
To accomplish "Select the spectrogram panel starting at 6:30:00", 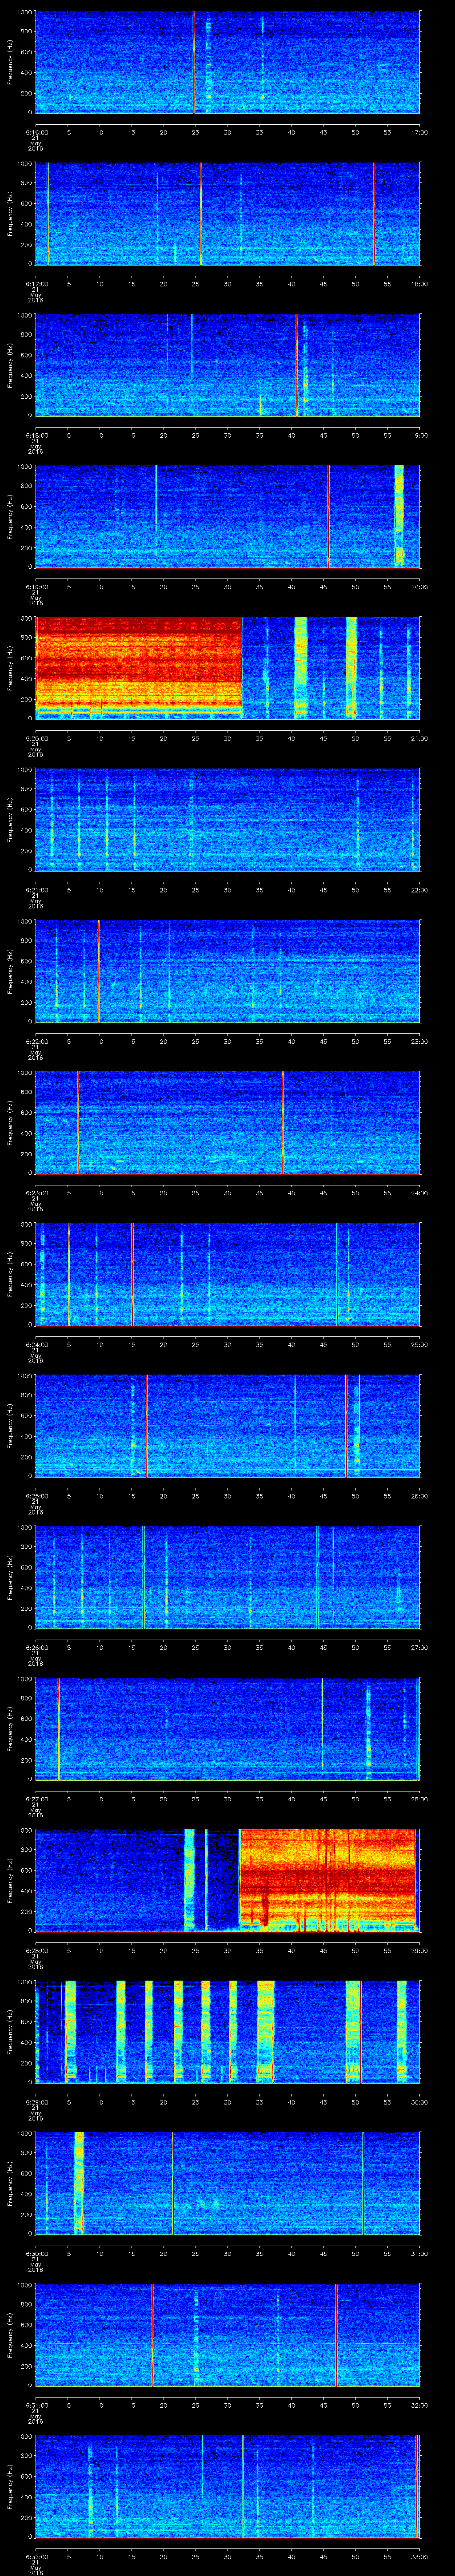I will [227, 2183].
